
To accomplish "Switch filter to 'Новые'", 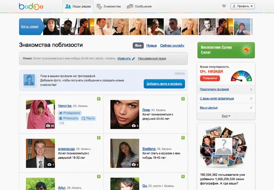I will [151, 46].
